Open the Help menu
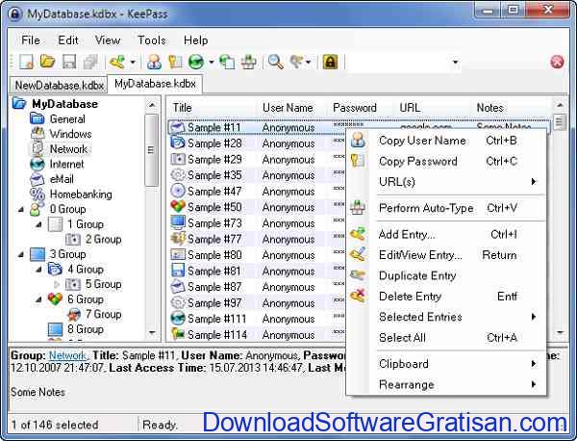 196,39
